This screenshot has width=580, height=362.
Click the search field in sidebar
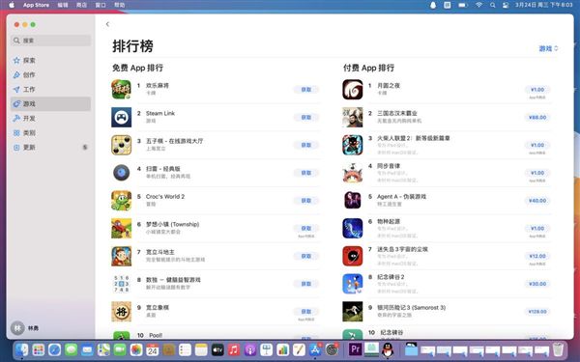51,41
